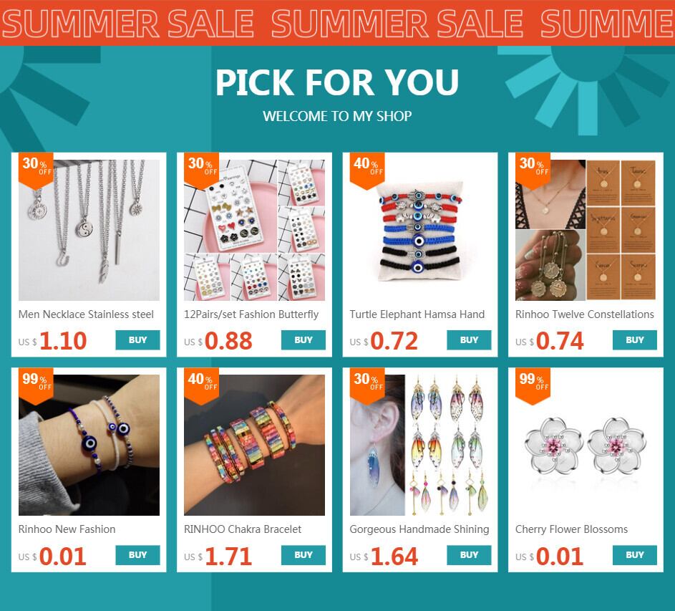
Task: Open the Men Necklace Stainless steel thumbnail
Action: click(89, 230)
